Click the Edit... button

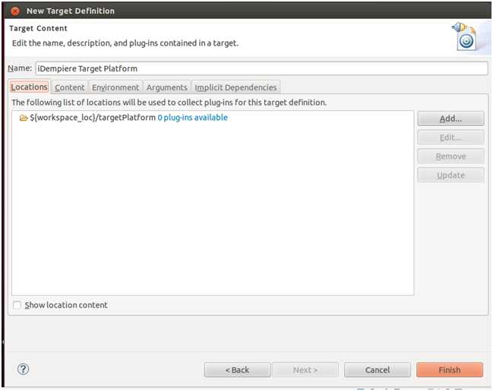450,137
